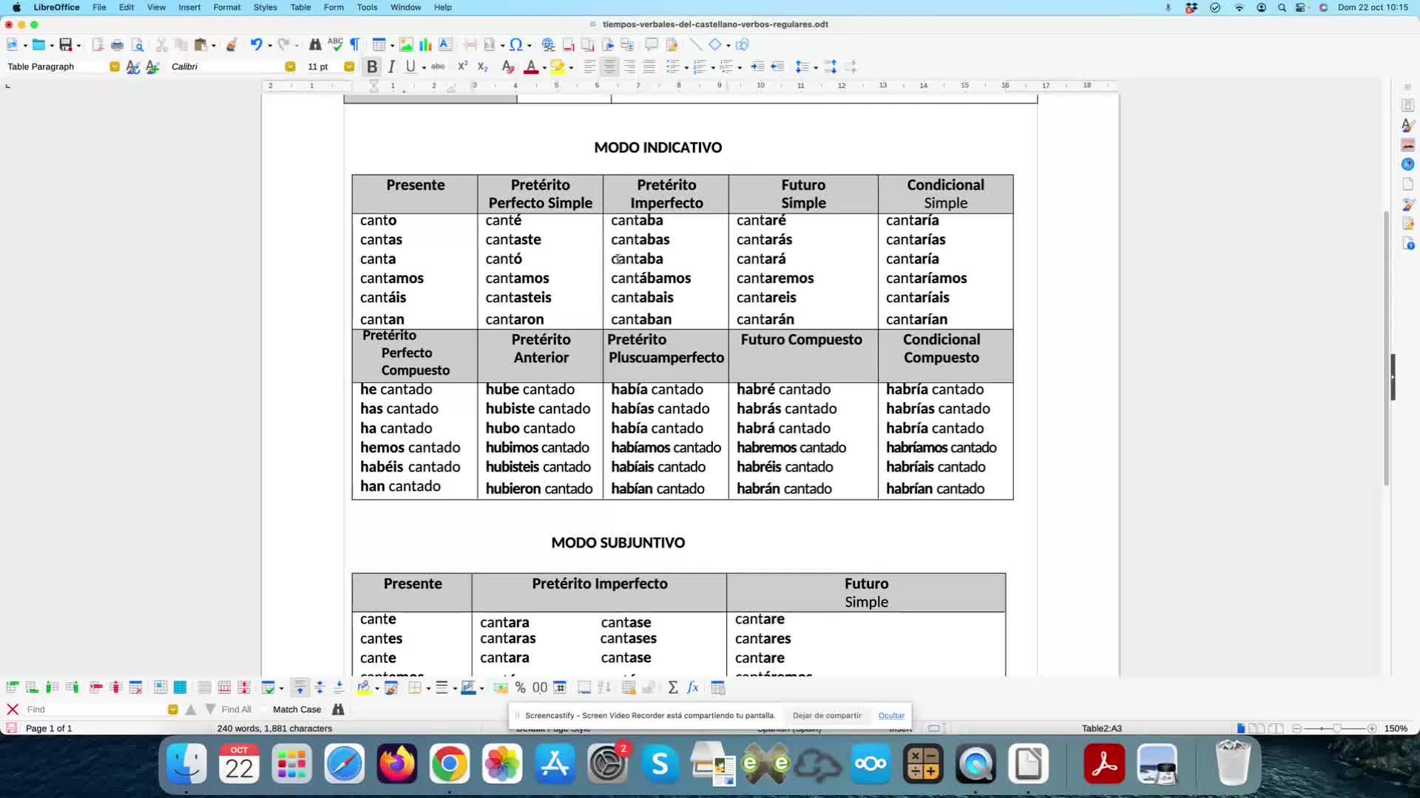Open the Table menu
Screen dimensions: 1420x798
click(x=300, y=7)
